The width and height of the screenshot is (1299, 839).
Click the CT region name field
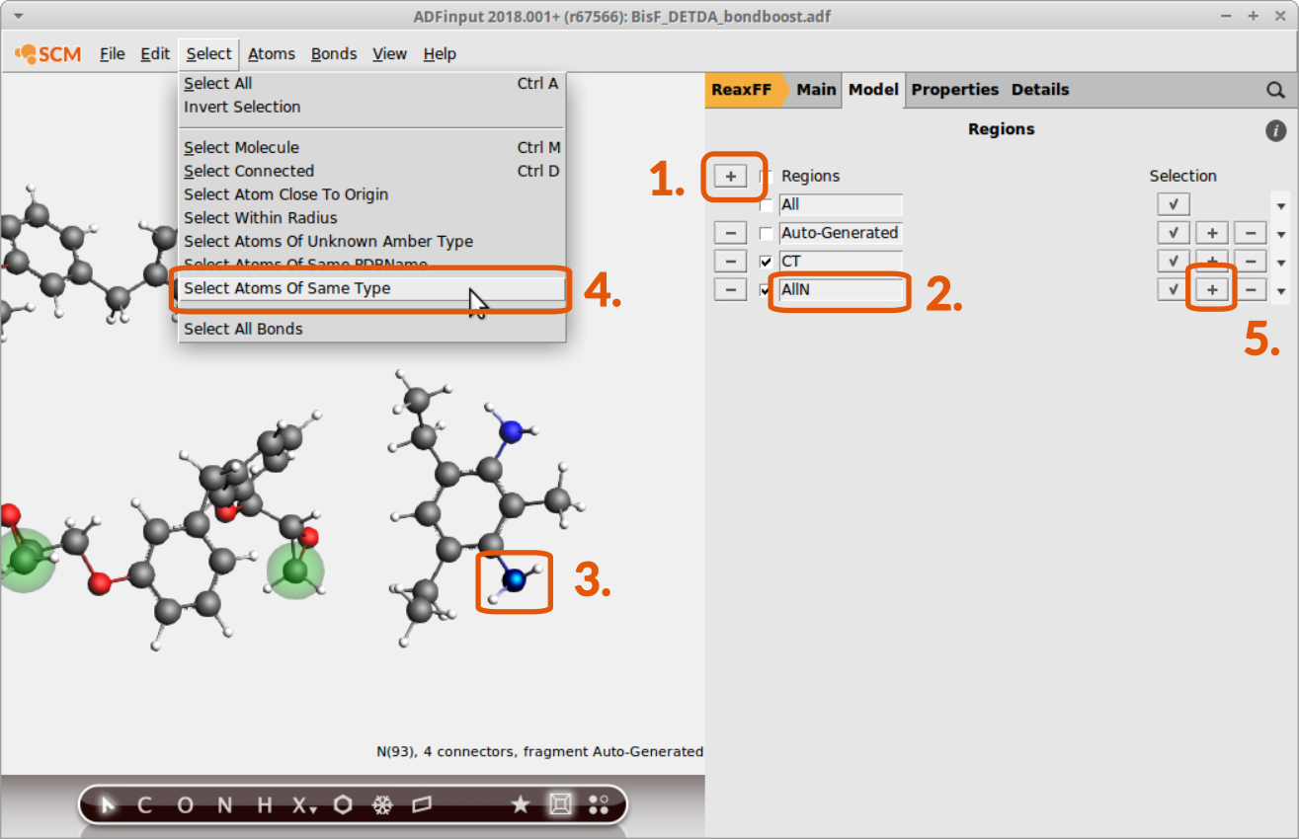(x=841, y=262)
